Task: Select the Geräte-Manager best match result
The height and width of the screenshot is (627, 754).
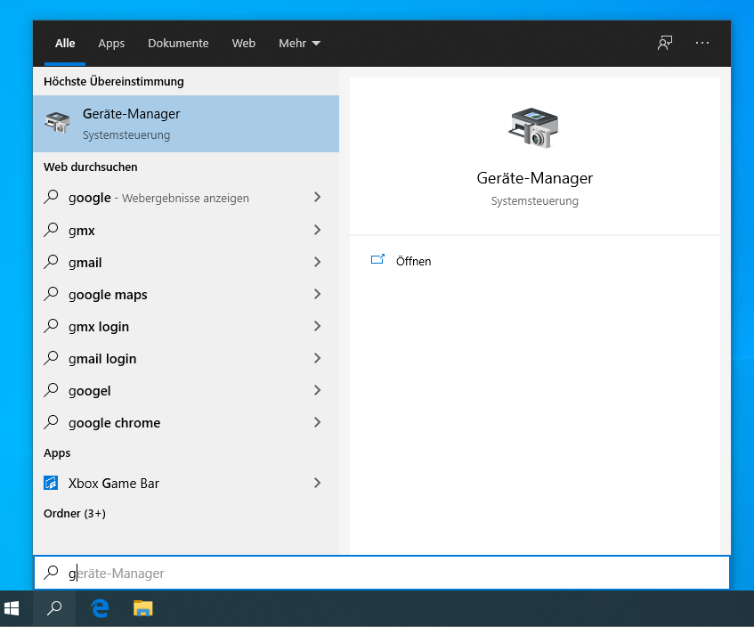Action: coord(186,124)
